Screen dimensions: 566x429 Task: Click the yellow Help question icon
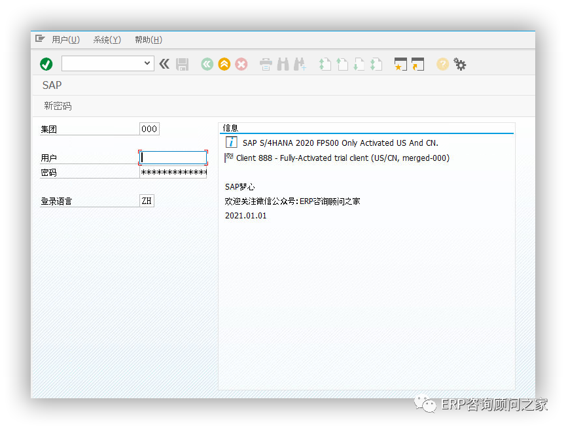pyautogui.click(x=442, y=64)
